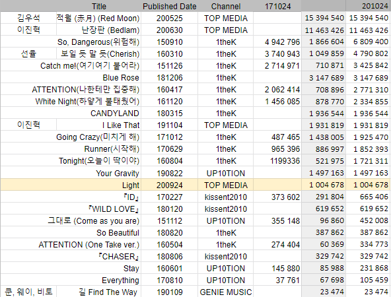Select the 60 369 difference cell

[x=324, y=245]
